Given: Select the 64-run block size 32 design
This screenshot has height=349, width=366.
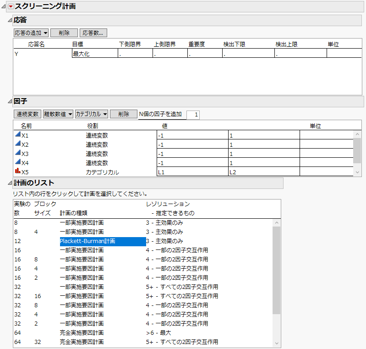Looking at the screenshot, I should click(142, 342).
